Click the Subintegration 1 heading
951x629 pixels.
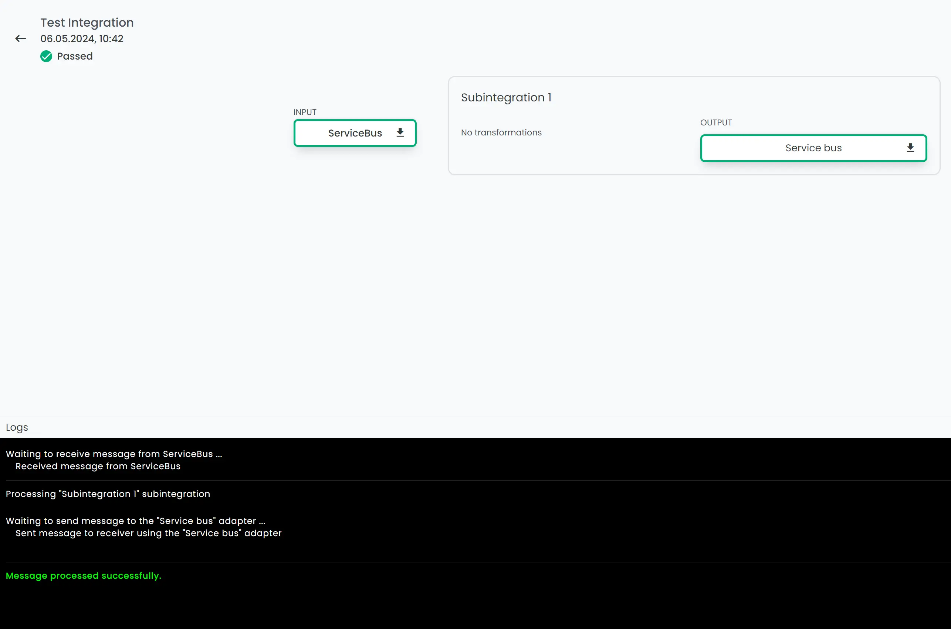pos(506,97)
